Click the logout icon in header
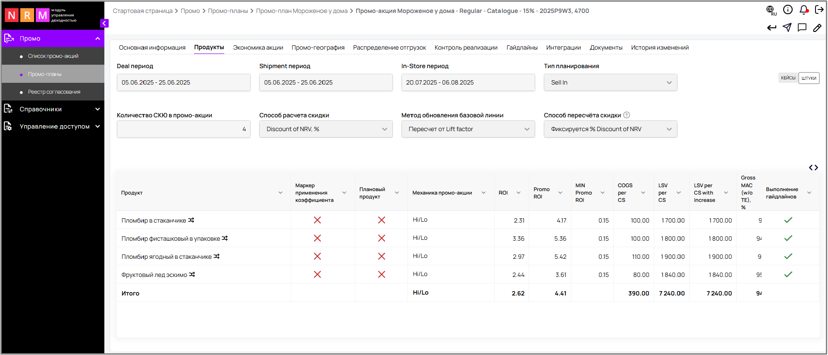Image resolution: width=828 pixels, height=355 pixels. click(x=819, y=10)
